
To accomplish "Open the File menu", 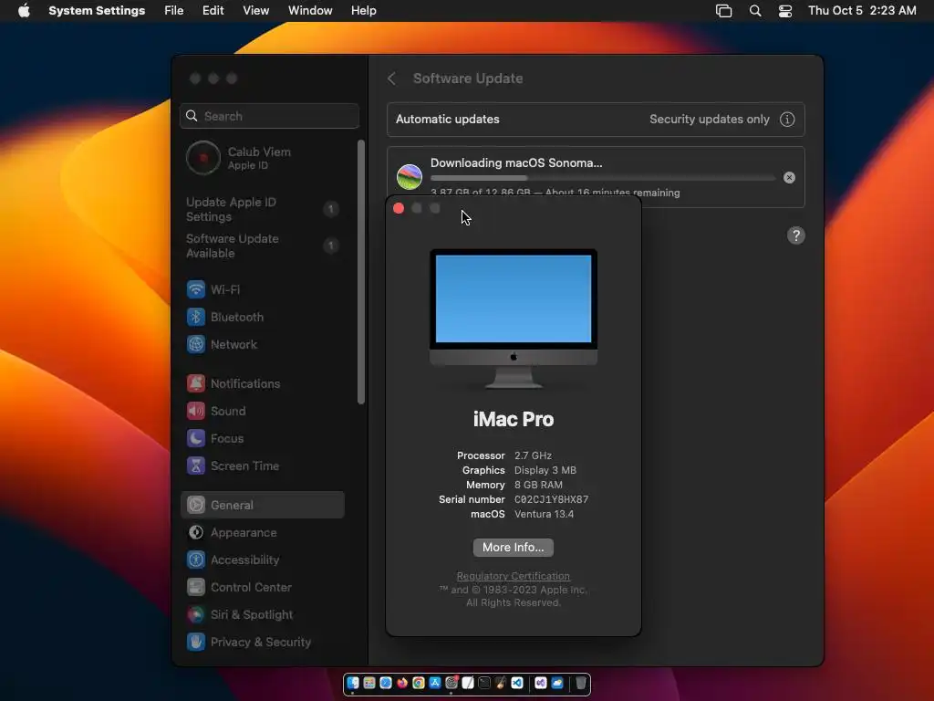I will pyautogui.click(x=174, y=11).
